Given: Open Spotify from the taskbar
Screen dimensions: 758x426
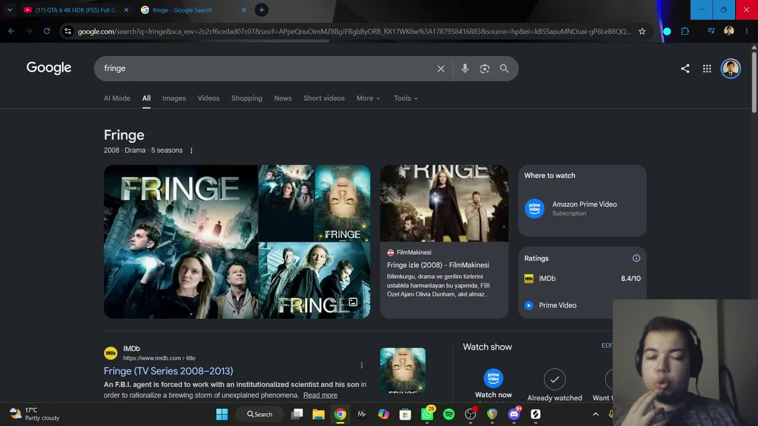Looking at the screenshot, I should [x=449, y=414].
